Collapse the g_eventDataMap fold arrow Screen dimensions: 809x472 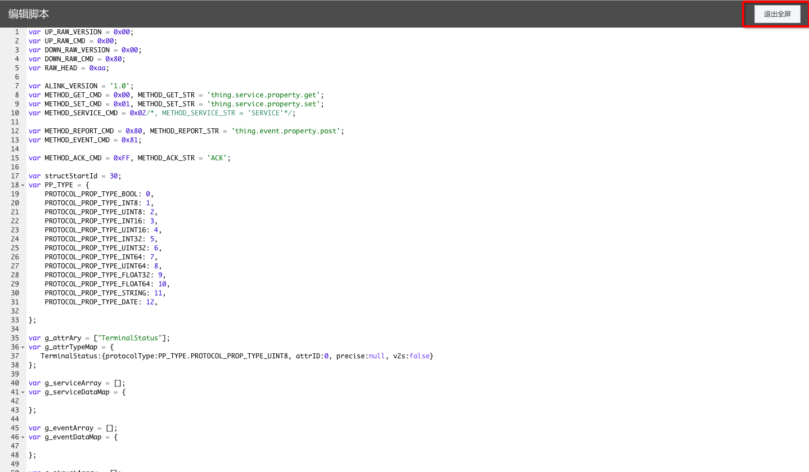tap(23, 437)
